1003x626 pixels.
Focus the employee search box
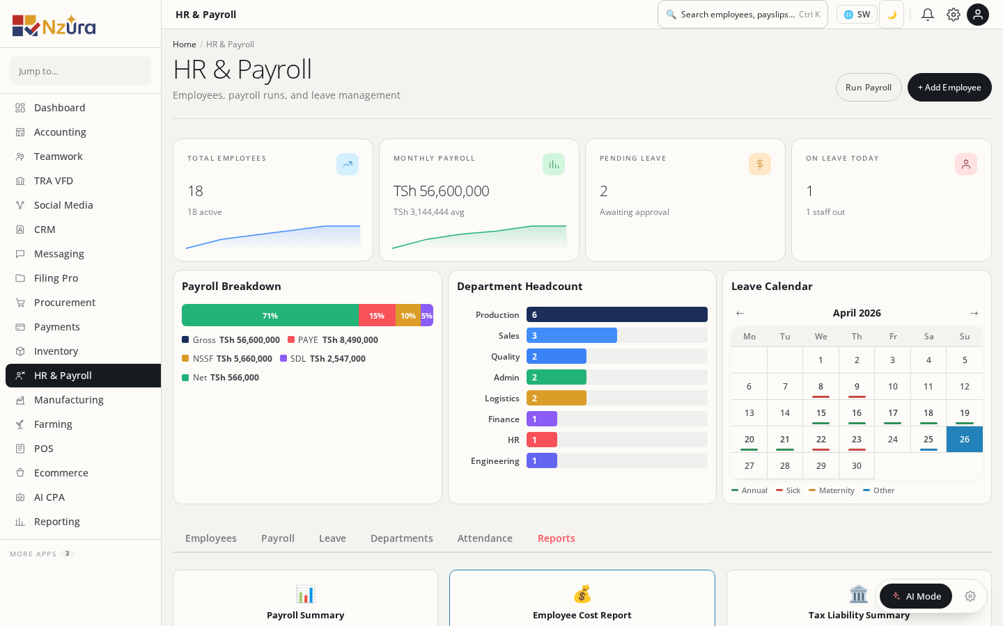pyautogui.click(x=742, y=15)
